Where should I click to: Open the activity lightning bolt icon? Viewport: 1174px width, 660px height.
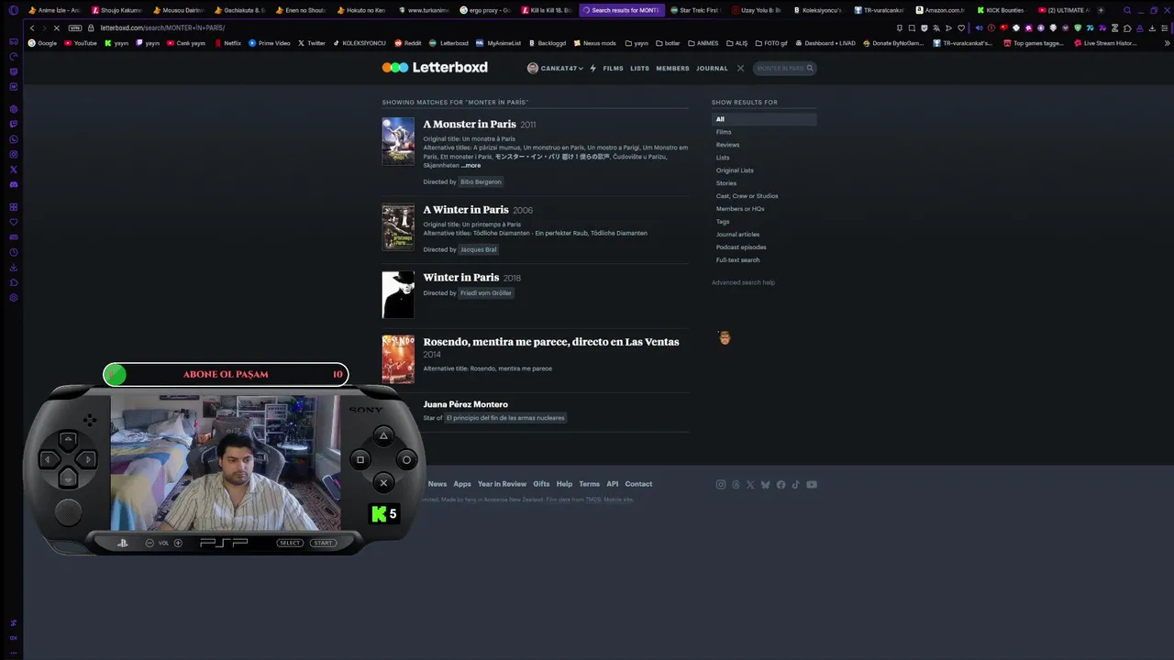click(593, 68)
